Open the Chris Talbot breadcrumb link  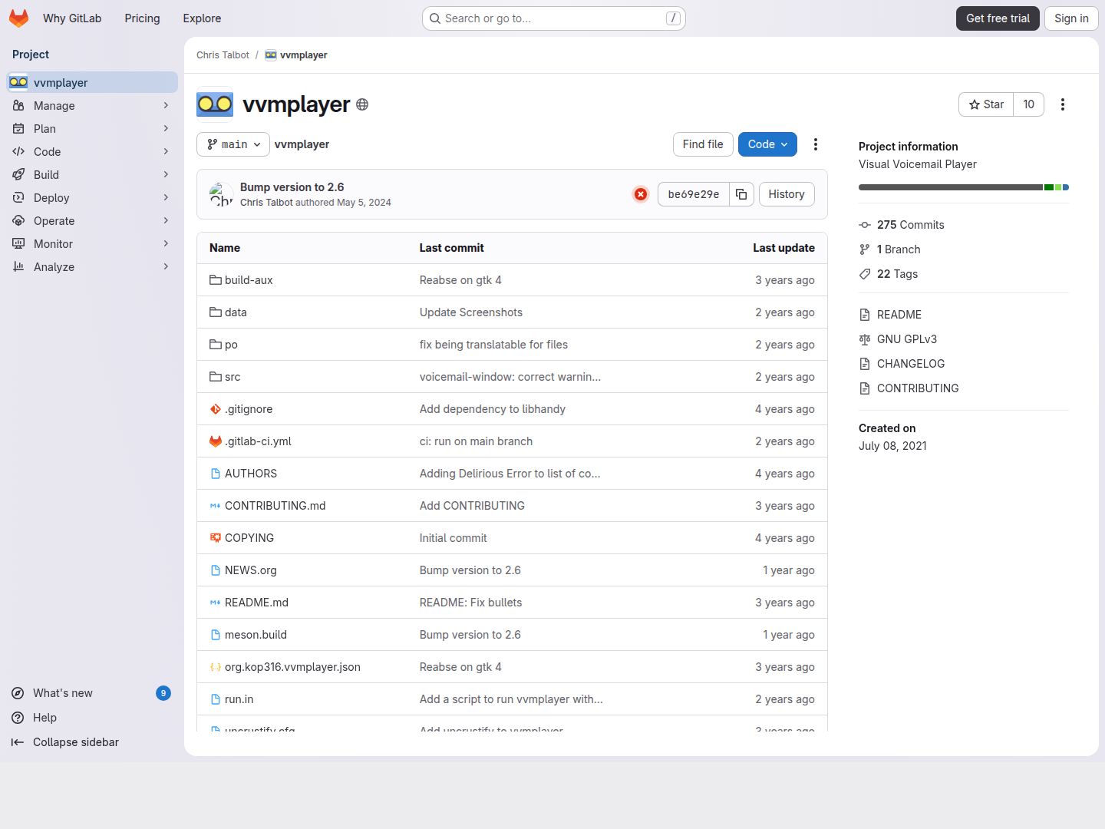click(x=223, y=55)
